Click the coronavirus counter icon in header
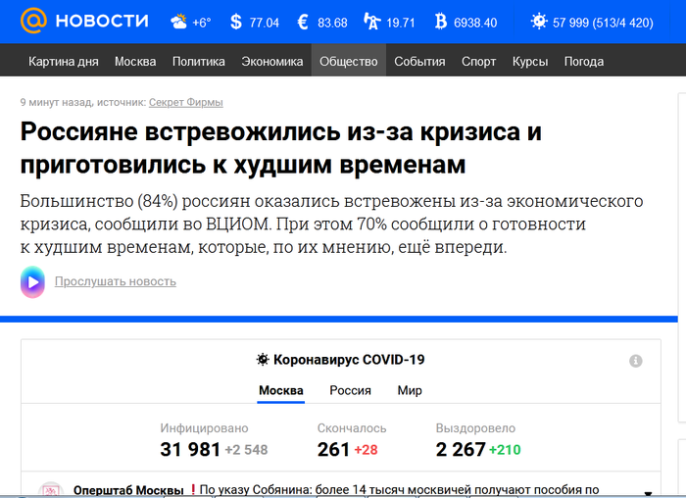The image size is (686, 498). tap(539, 22)
